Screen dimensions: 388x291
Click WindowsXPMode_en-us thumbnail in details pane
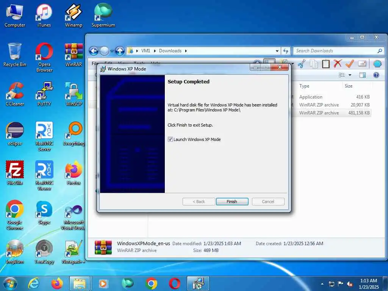103,247
